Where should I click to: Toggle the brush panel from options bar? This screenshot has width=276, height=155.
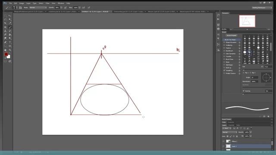click(x=20, y=8)
